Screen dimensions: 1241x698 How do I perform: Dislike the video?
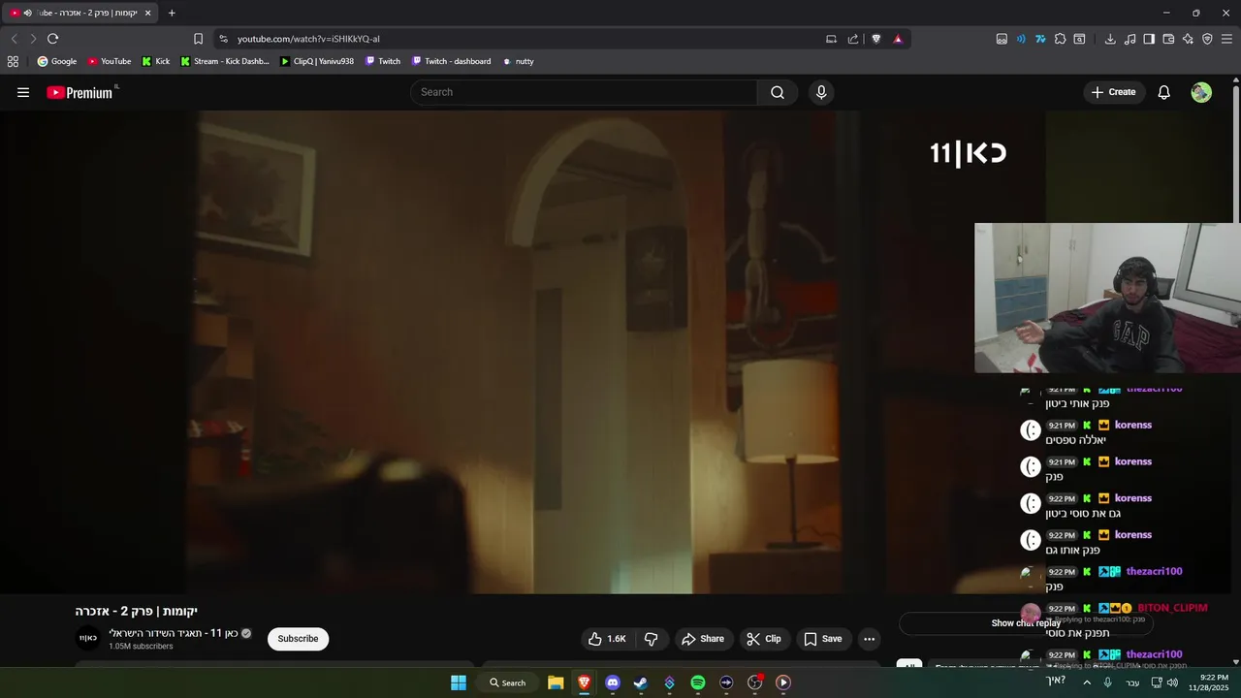click(652, 639)
